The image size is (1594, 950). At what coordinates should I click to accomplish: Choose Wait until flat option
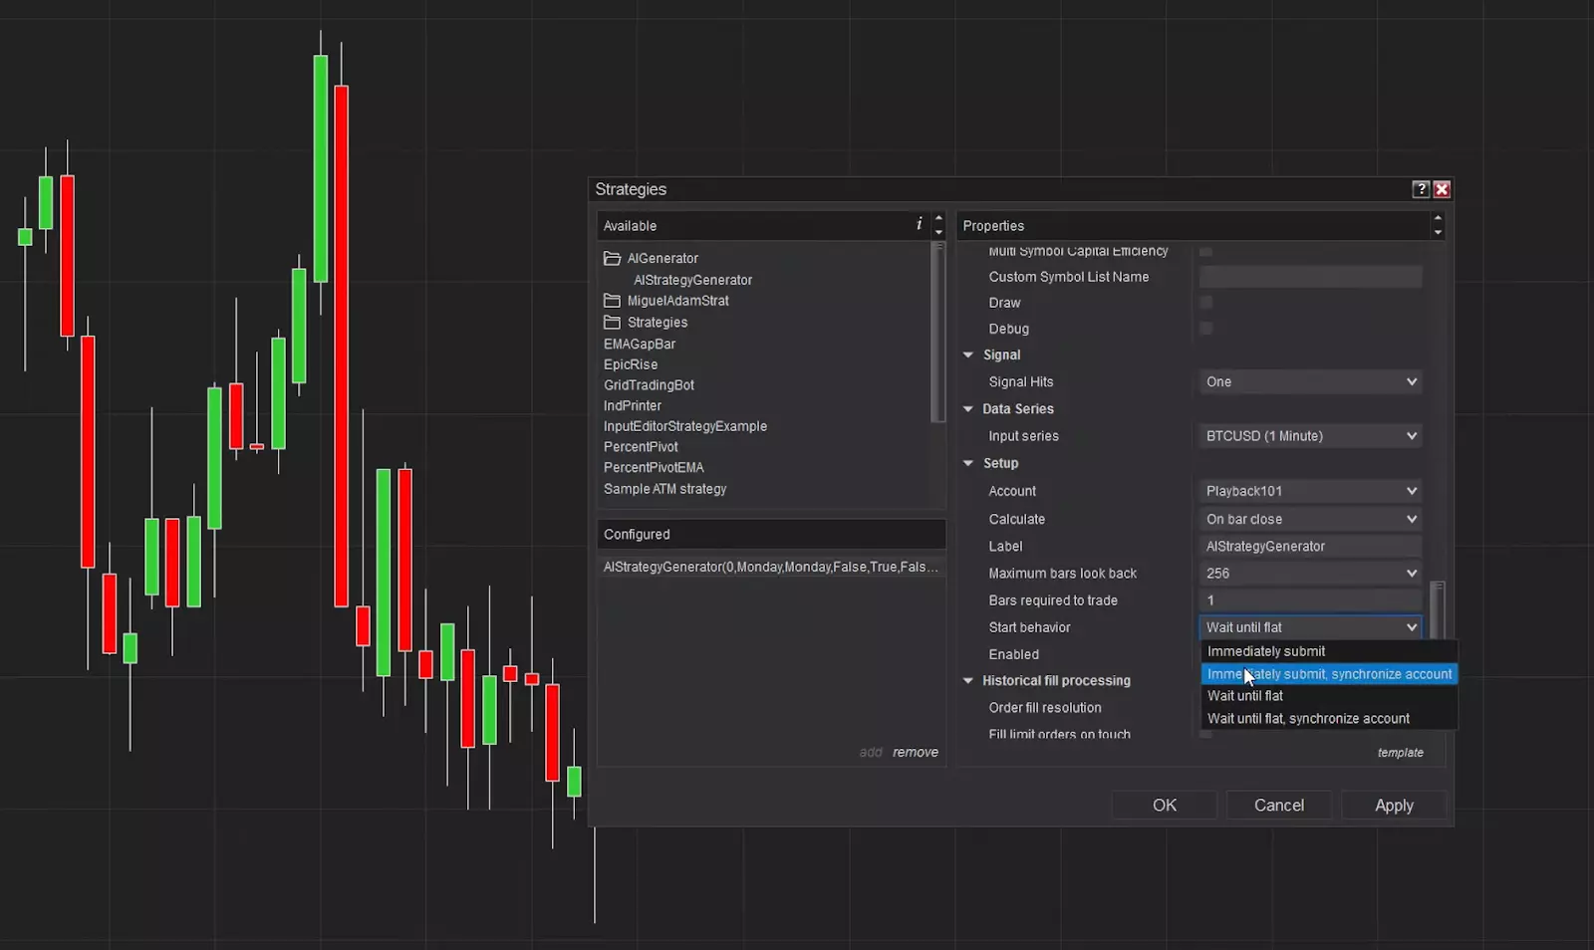pyautogui.click(x=1329, y=696)
